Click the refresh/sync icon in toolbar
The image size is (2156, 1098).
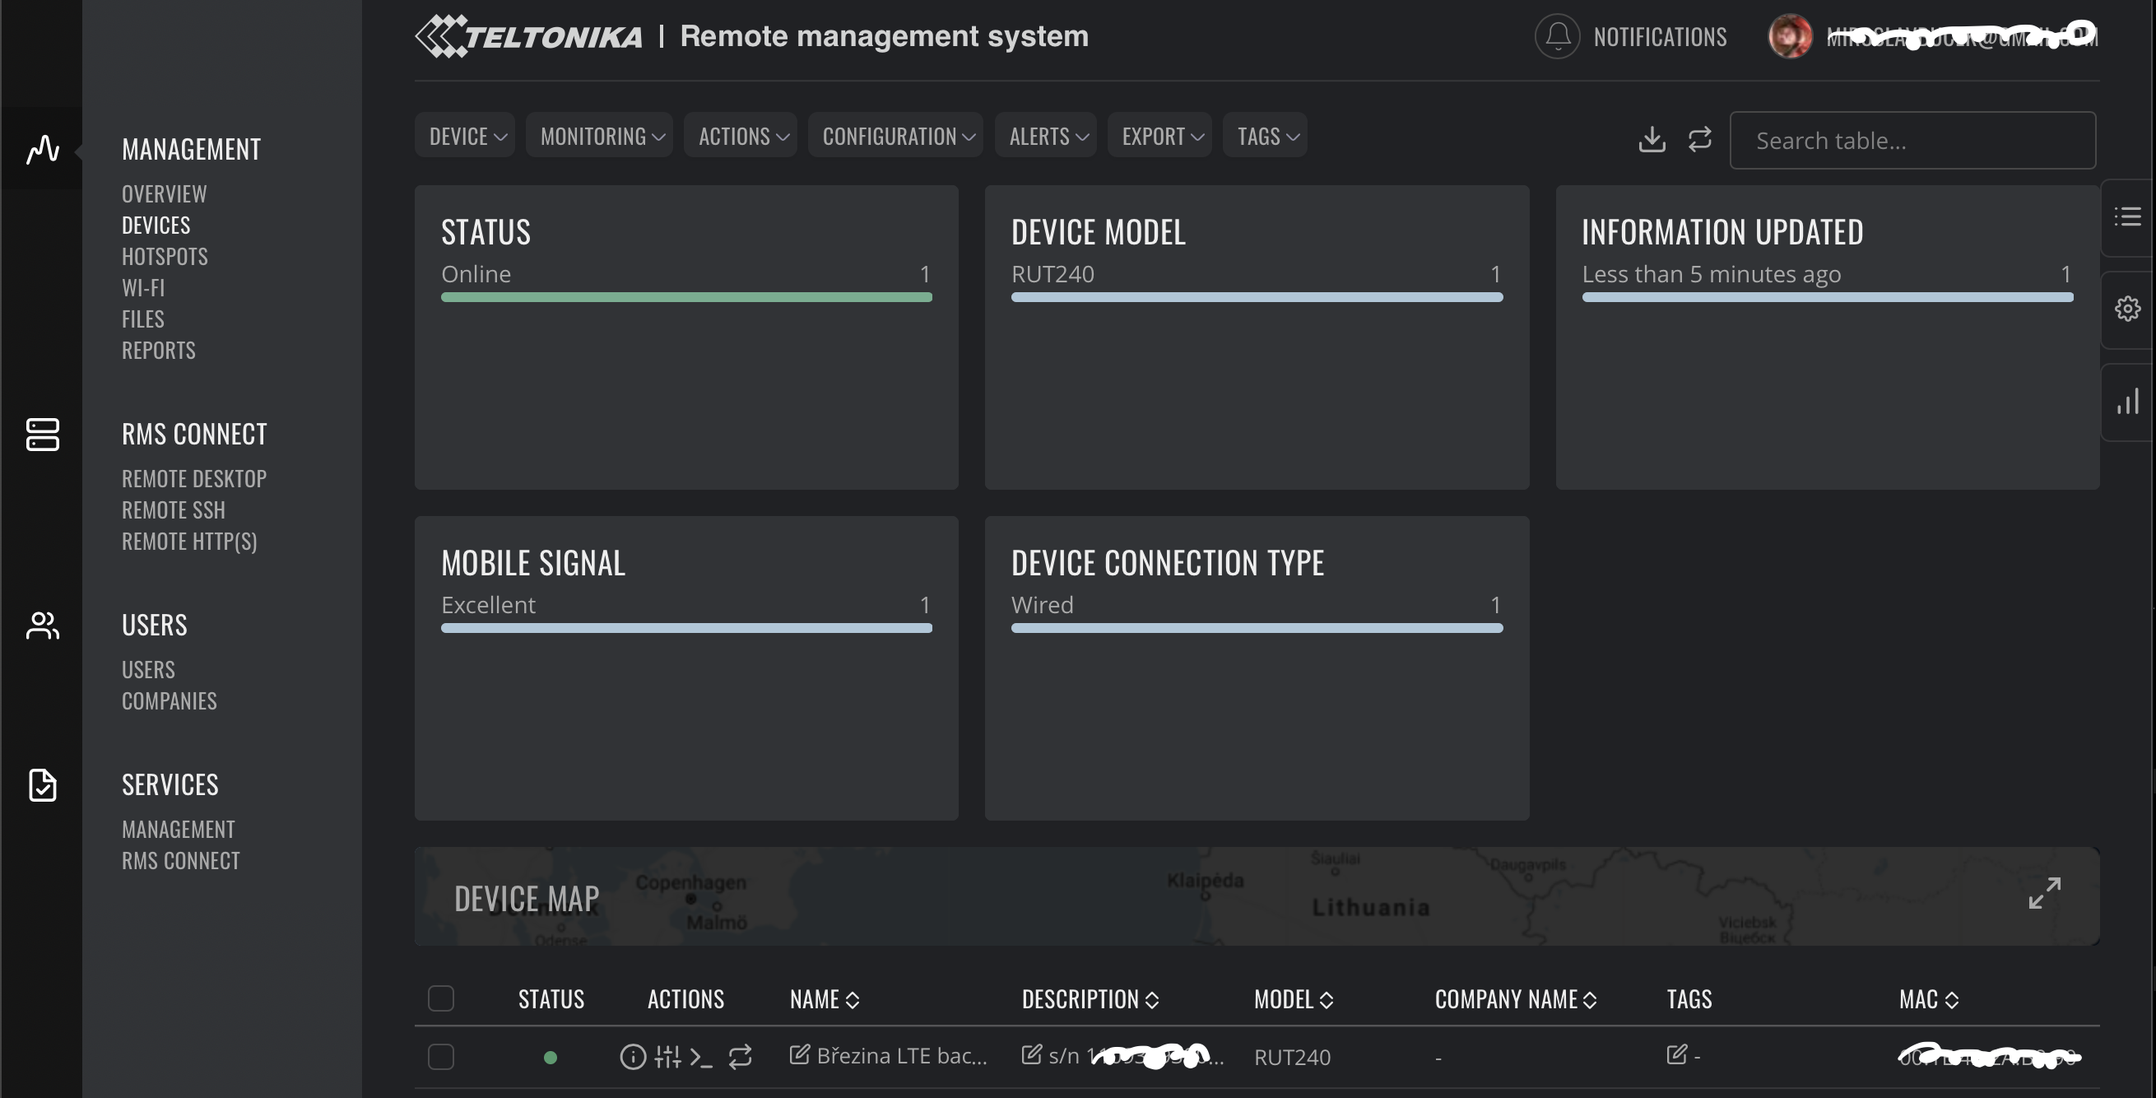coord(1698,138)
